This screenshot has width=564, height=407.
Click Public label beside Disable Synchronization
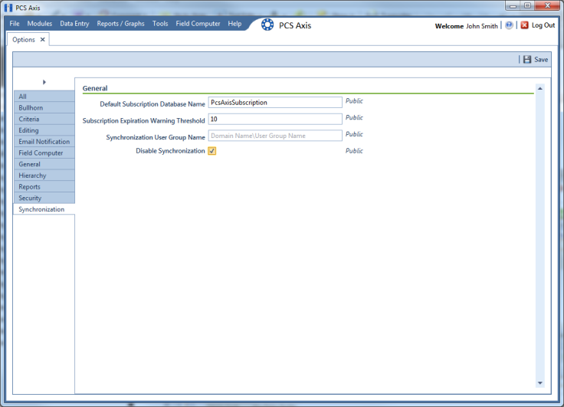(x=354, y=150)
